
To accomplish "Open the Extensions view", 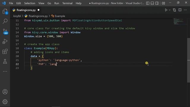I will point(5,51).
